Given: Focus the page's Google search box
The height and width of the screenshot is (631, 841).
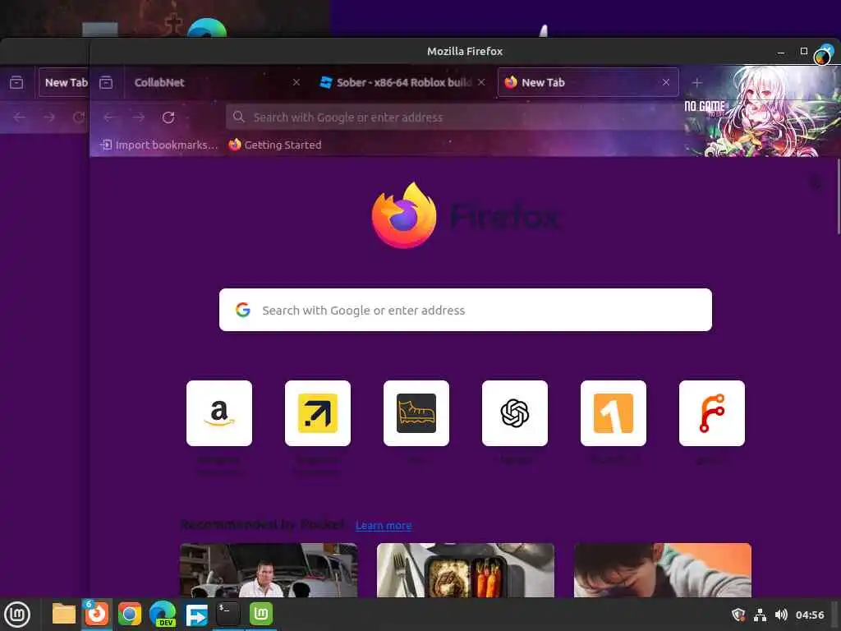Looking at the screenshot, I should 466,310.
